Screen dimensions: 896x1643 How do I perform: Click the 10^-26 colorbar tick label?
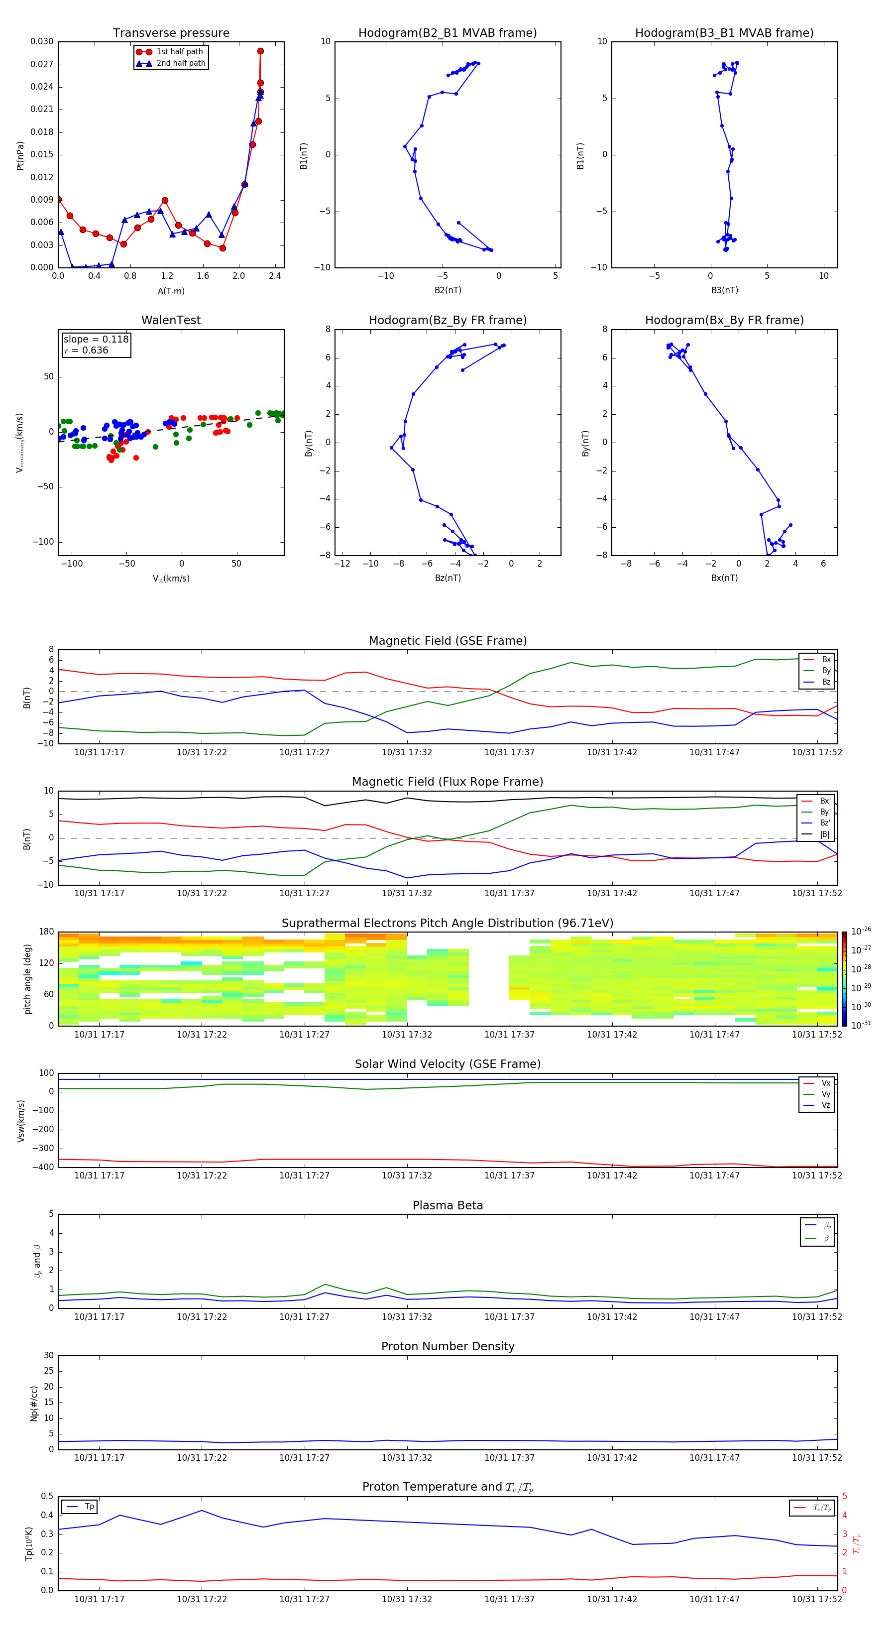click(861, 931)
